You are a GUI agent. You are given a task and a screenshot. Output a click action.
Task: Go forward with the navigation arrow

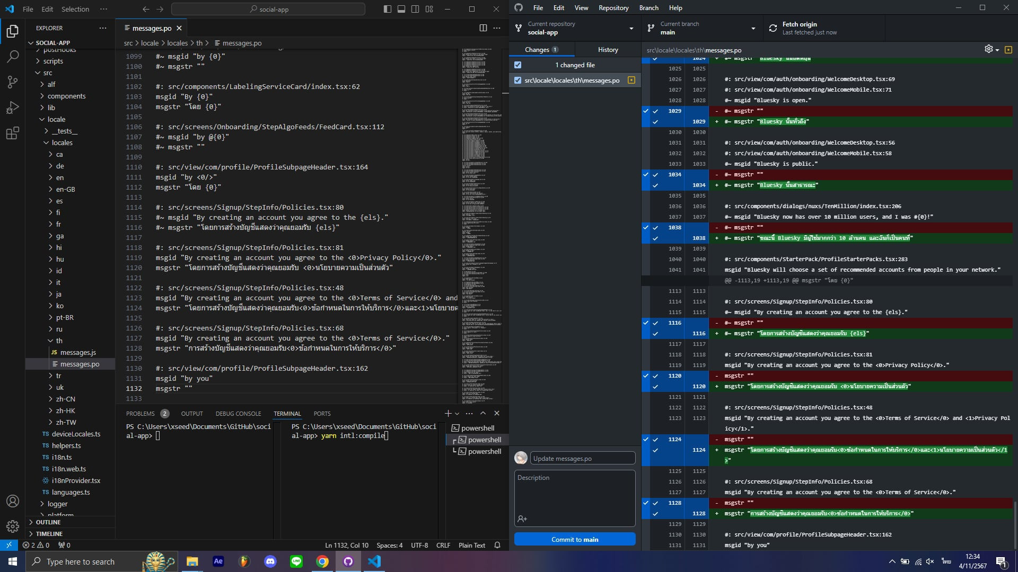tap(160, 9)
